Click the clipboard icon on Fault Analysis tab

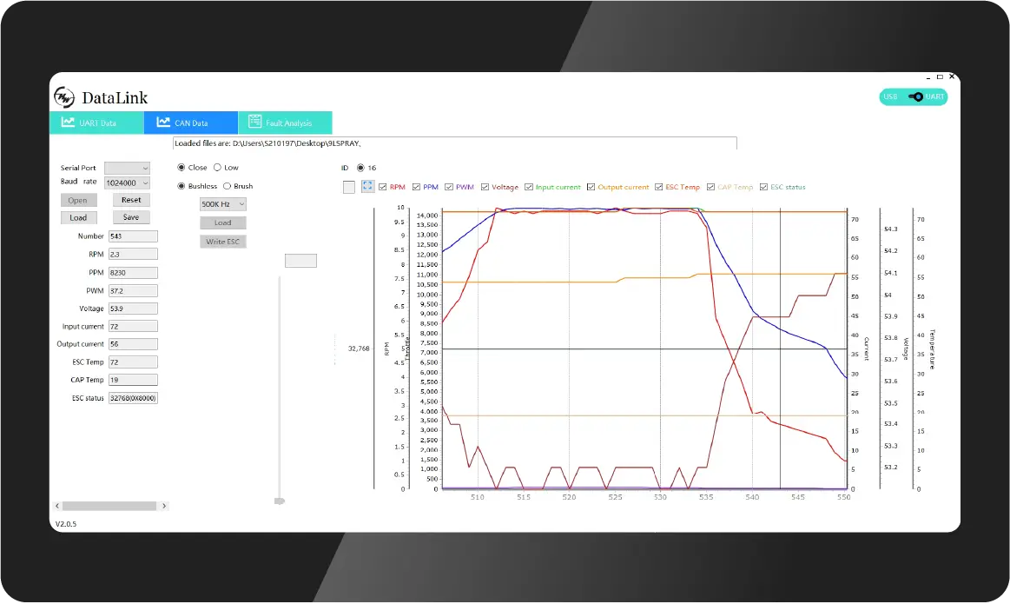coord(254,122)
